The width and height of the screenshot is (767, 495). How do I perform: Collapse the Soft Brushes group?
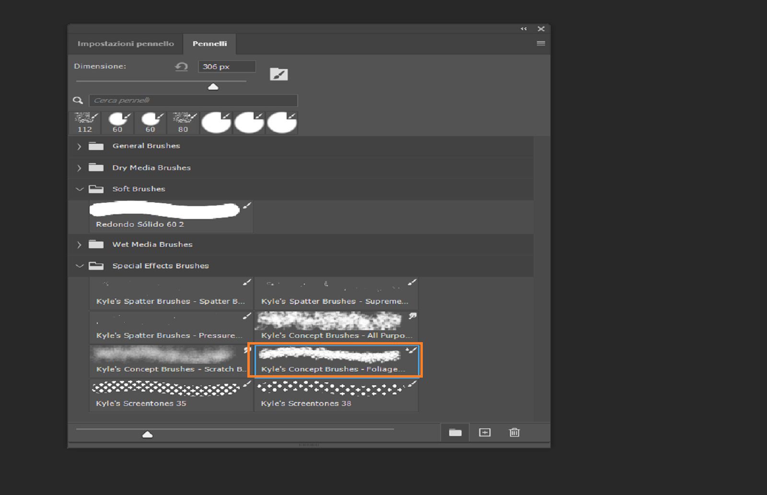(x=80, y=189)
